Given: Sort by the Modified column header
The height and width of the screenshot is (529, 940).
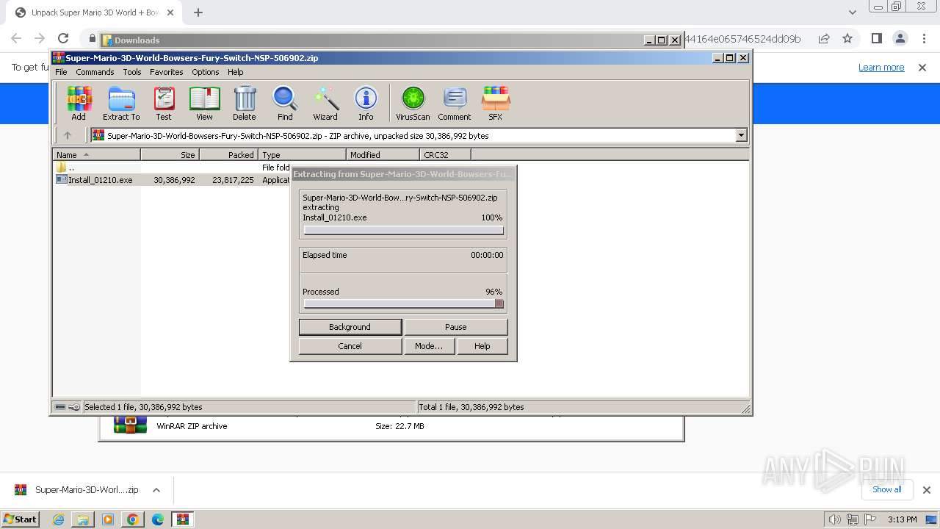Looking at the screenshot, I should pyautogui.click(x=383, y=155).
